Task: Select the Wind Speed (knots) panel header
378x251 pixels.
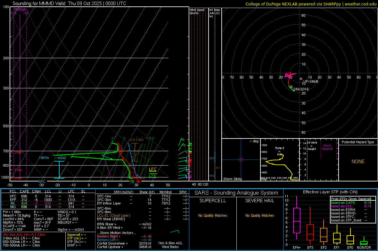Action: (x=197, y=11)
